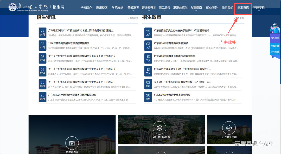Open the 招生官微 sidebar button

pos(275,52)
